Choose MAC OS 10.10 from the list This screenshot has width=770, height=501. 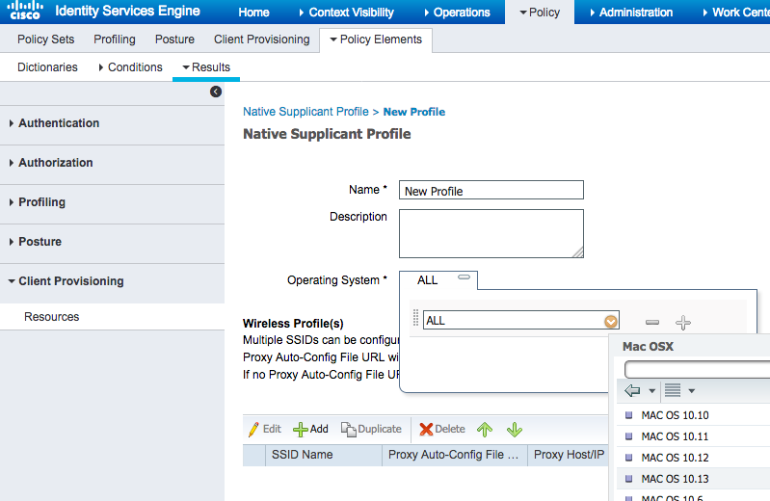click(x=675, y=415)
